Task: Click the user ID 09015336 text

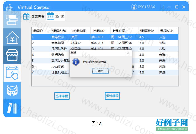Action: (147, 7)
